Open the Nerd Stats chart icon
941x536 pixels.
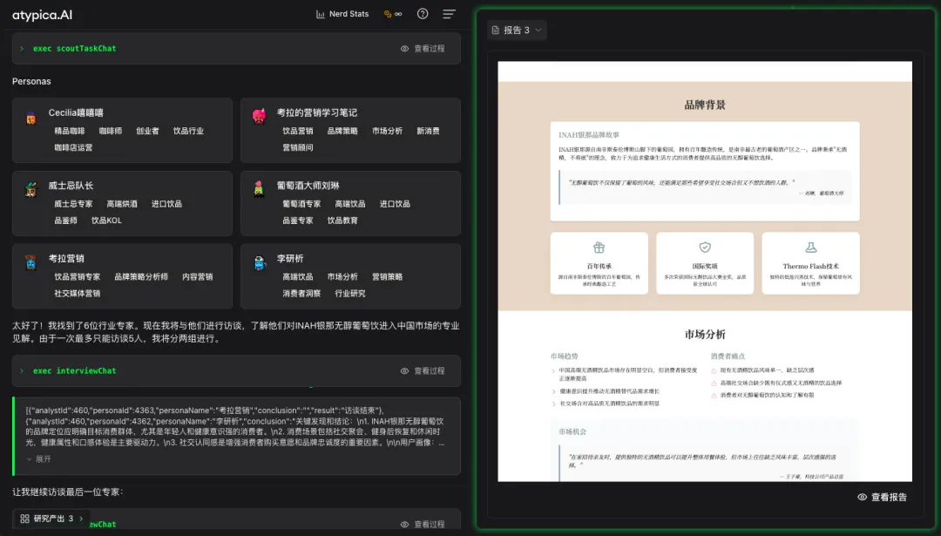321,14
